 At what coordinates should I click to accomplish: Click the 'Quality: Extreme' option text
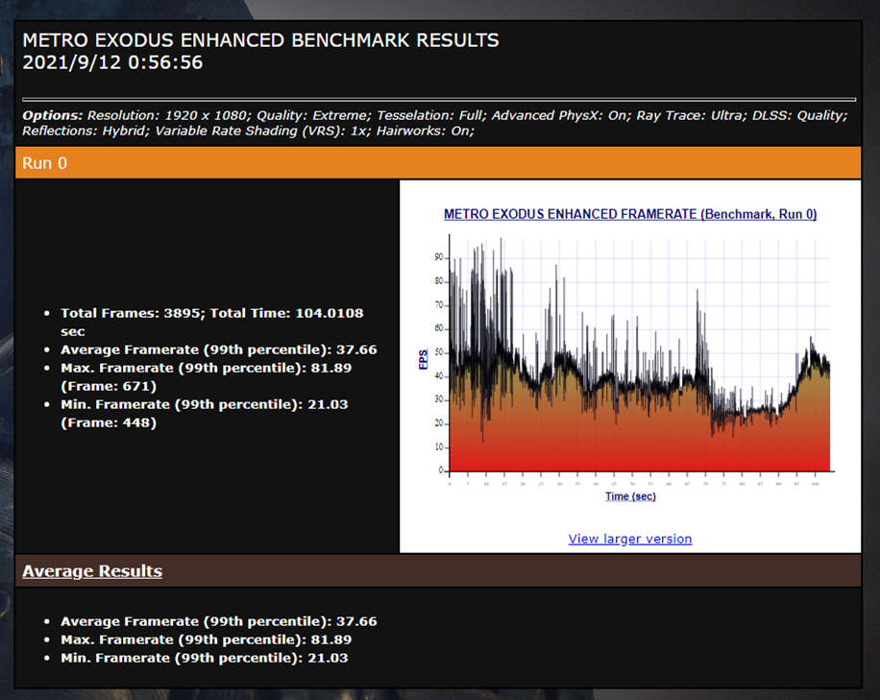[312, 115]
